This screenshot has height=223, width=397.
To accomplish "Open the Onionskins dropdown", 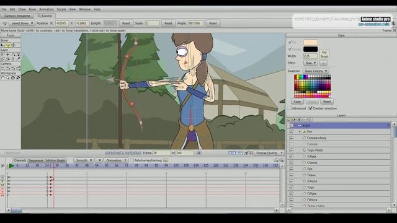I will click(x=116, y=160).
